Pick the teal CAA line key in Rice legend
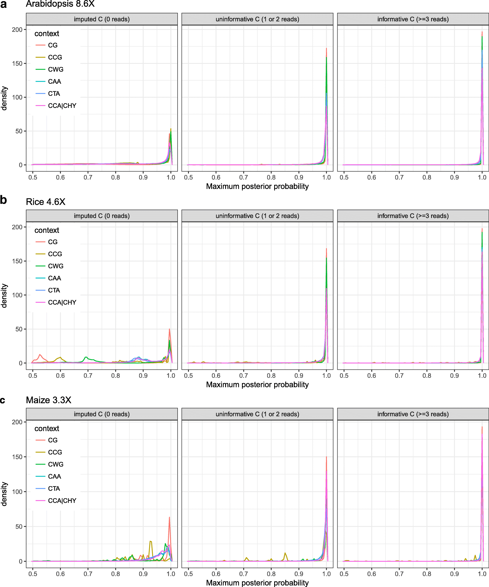The height and width of the screenshot is (587, 489). pyautogui.click(x=40, y=278)
